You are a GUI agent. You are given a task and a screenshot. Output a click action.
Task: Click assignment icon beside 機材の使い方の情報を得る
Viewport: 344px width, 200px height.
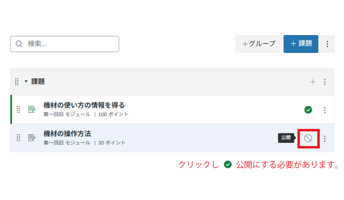coord(32,110)
